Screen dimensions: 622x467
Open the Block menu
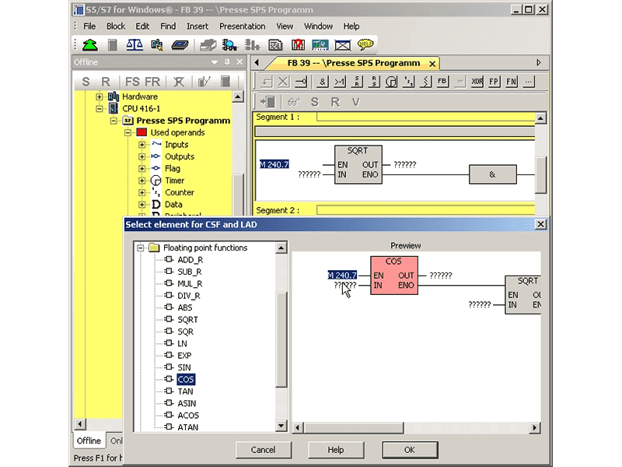(x=115, y=26)
